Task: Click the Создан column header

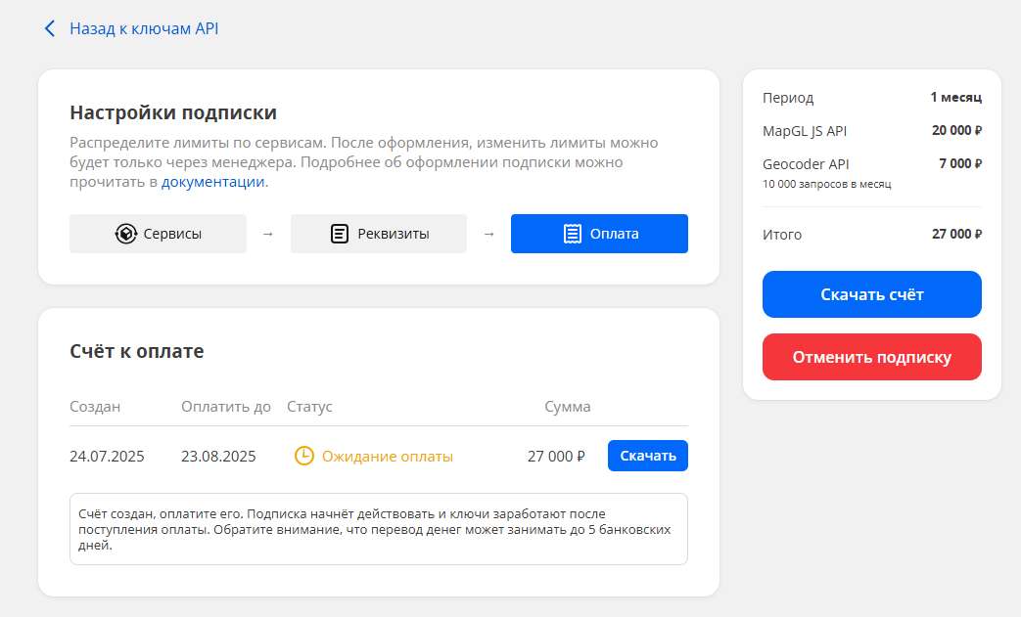Action: point(95,407)
